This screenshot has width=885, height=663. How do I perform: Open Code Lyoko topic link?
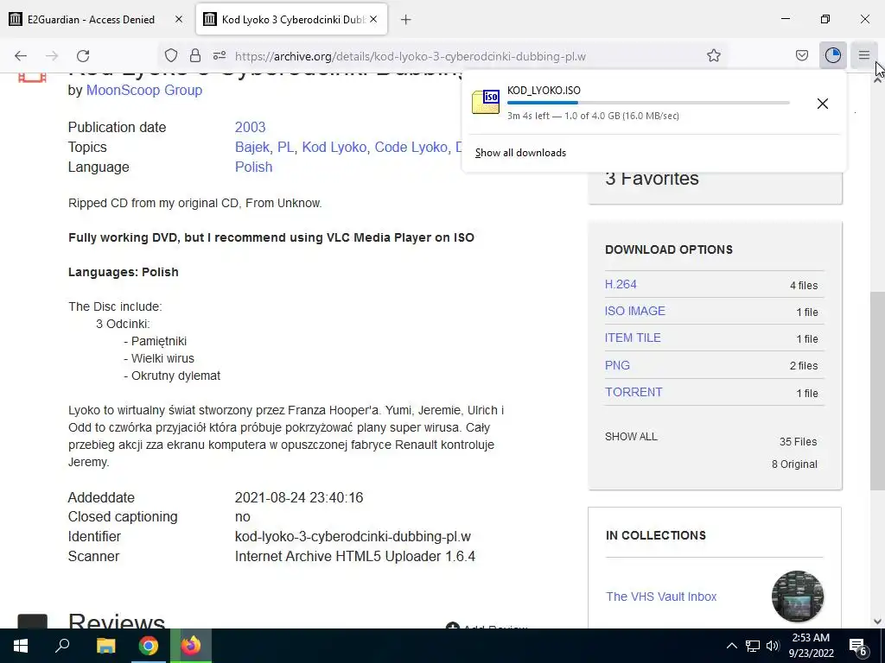tap(412, 147)
